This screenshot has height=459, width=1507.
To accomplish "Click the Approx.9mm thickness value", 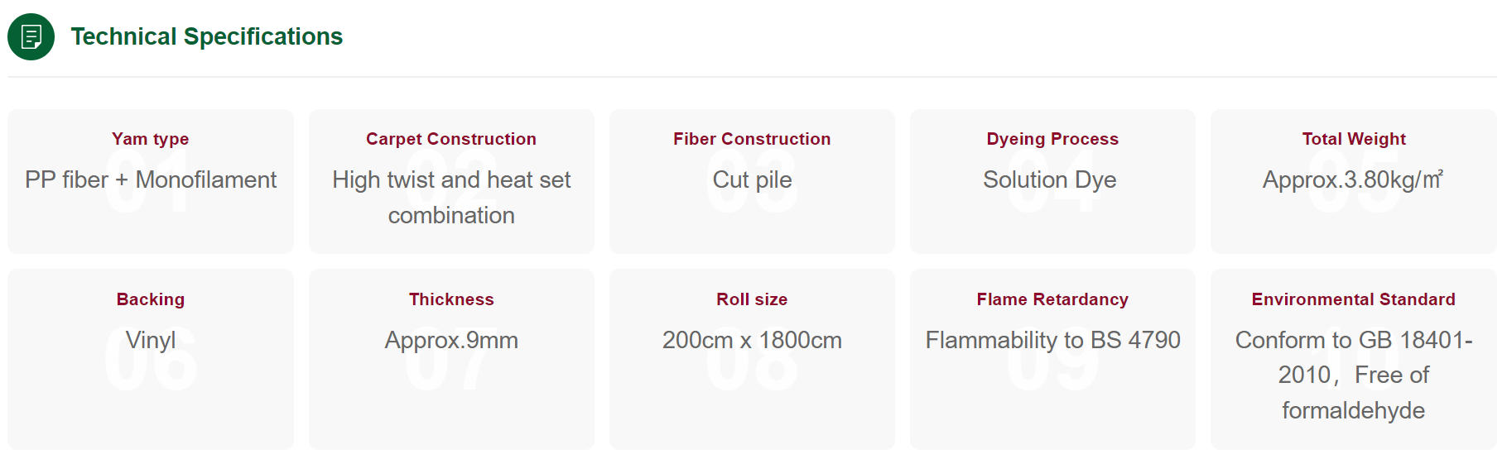I will pos(451,340).
